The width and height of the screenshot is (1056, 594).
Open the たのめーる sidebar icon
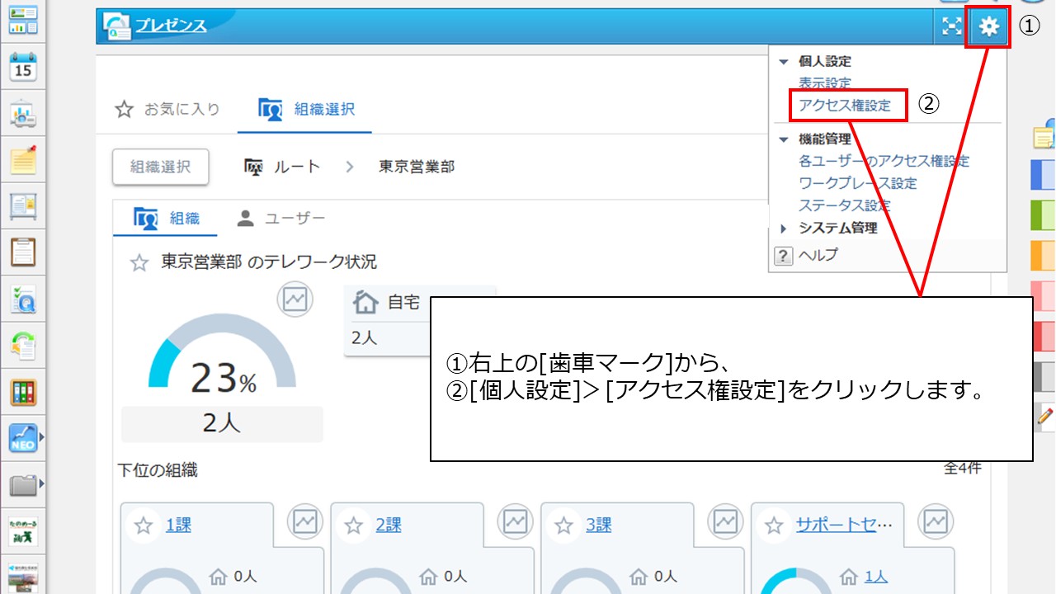click(23, 530)
